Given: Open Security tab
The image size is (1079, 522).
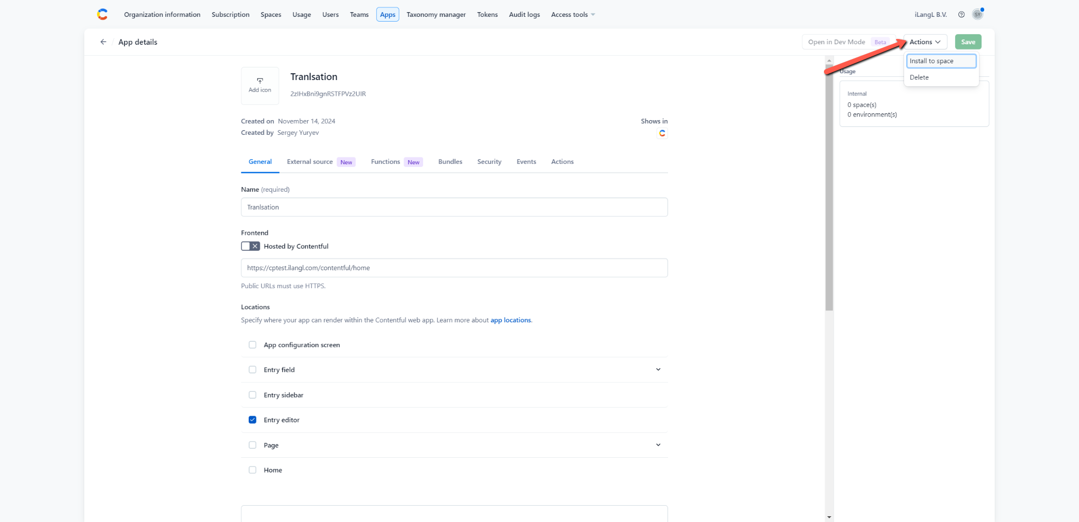Looking at the screenshot, I should tap(489, 162).
